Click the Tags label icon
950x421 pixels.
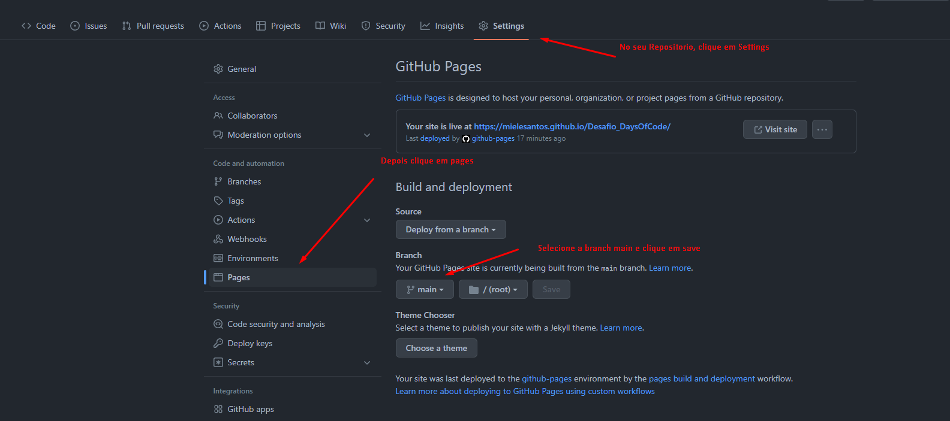click(218, 201)
